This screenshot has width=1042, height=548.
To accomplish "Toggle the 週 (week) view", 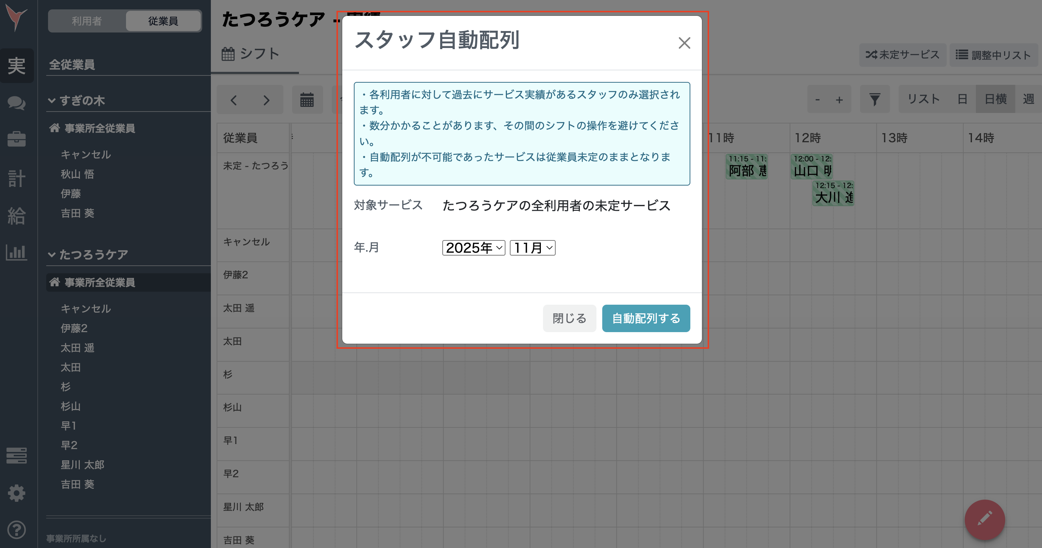I will [x=1029, y=99].
